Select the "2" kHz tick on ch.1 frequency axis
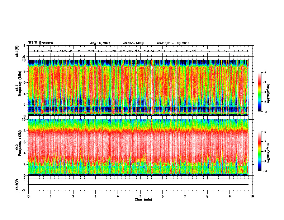Viewport: 284px width, 220px height. point(25,105)
